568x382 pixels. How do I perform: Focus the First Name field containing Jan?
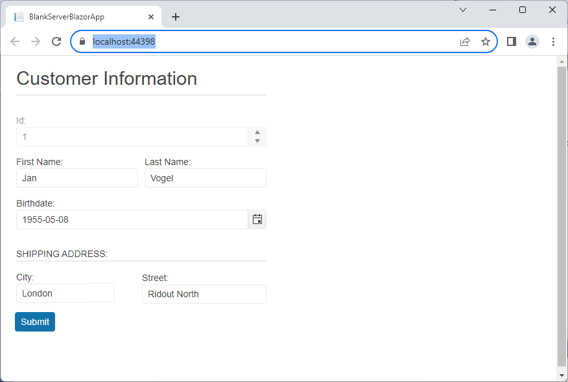point(77,178)
